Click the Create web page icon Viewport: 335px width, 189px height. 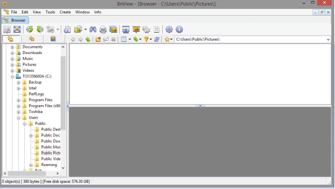[x=146, y=30]
